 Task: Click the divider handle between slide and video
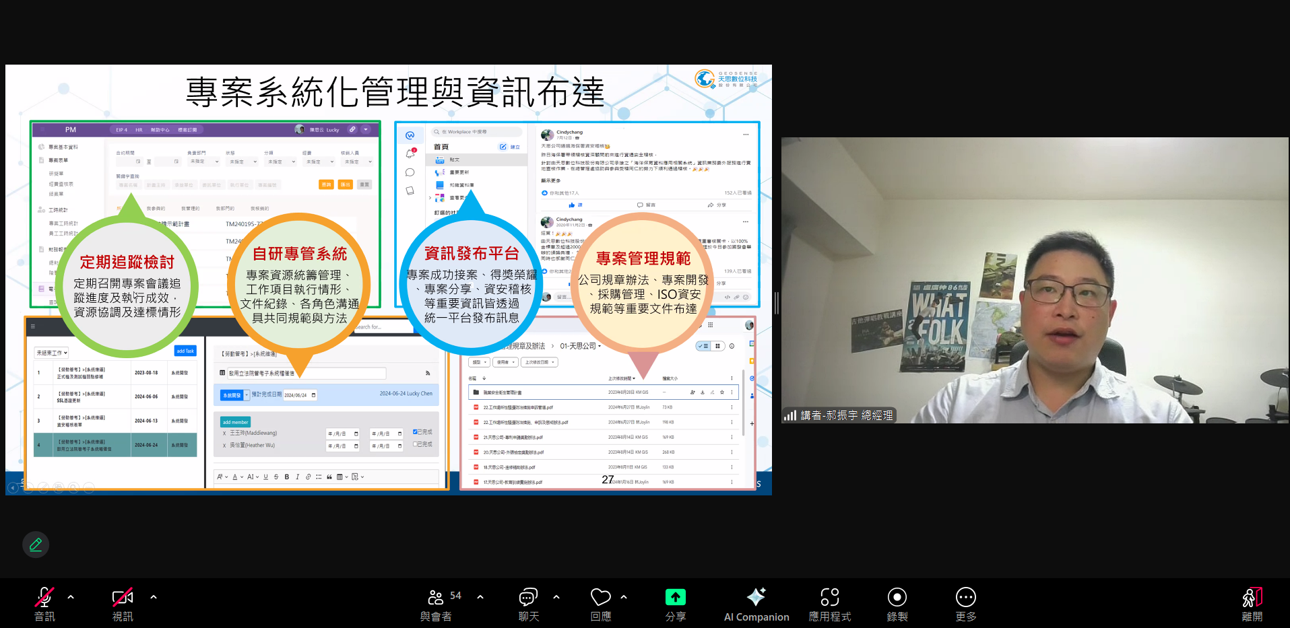[x=777, y=303]
